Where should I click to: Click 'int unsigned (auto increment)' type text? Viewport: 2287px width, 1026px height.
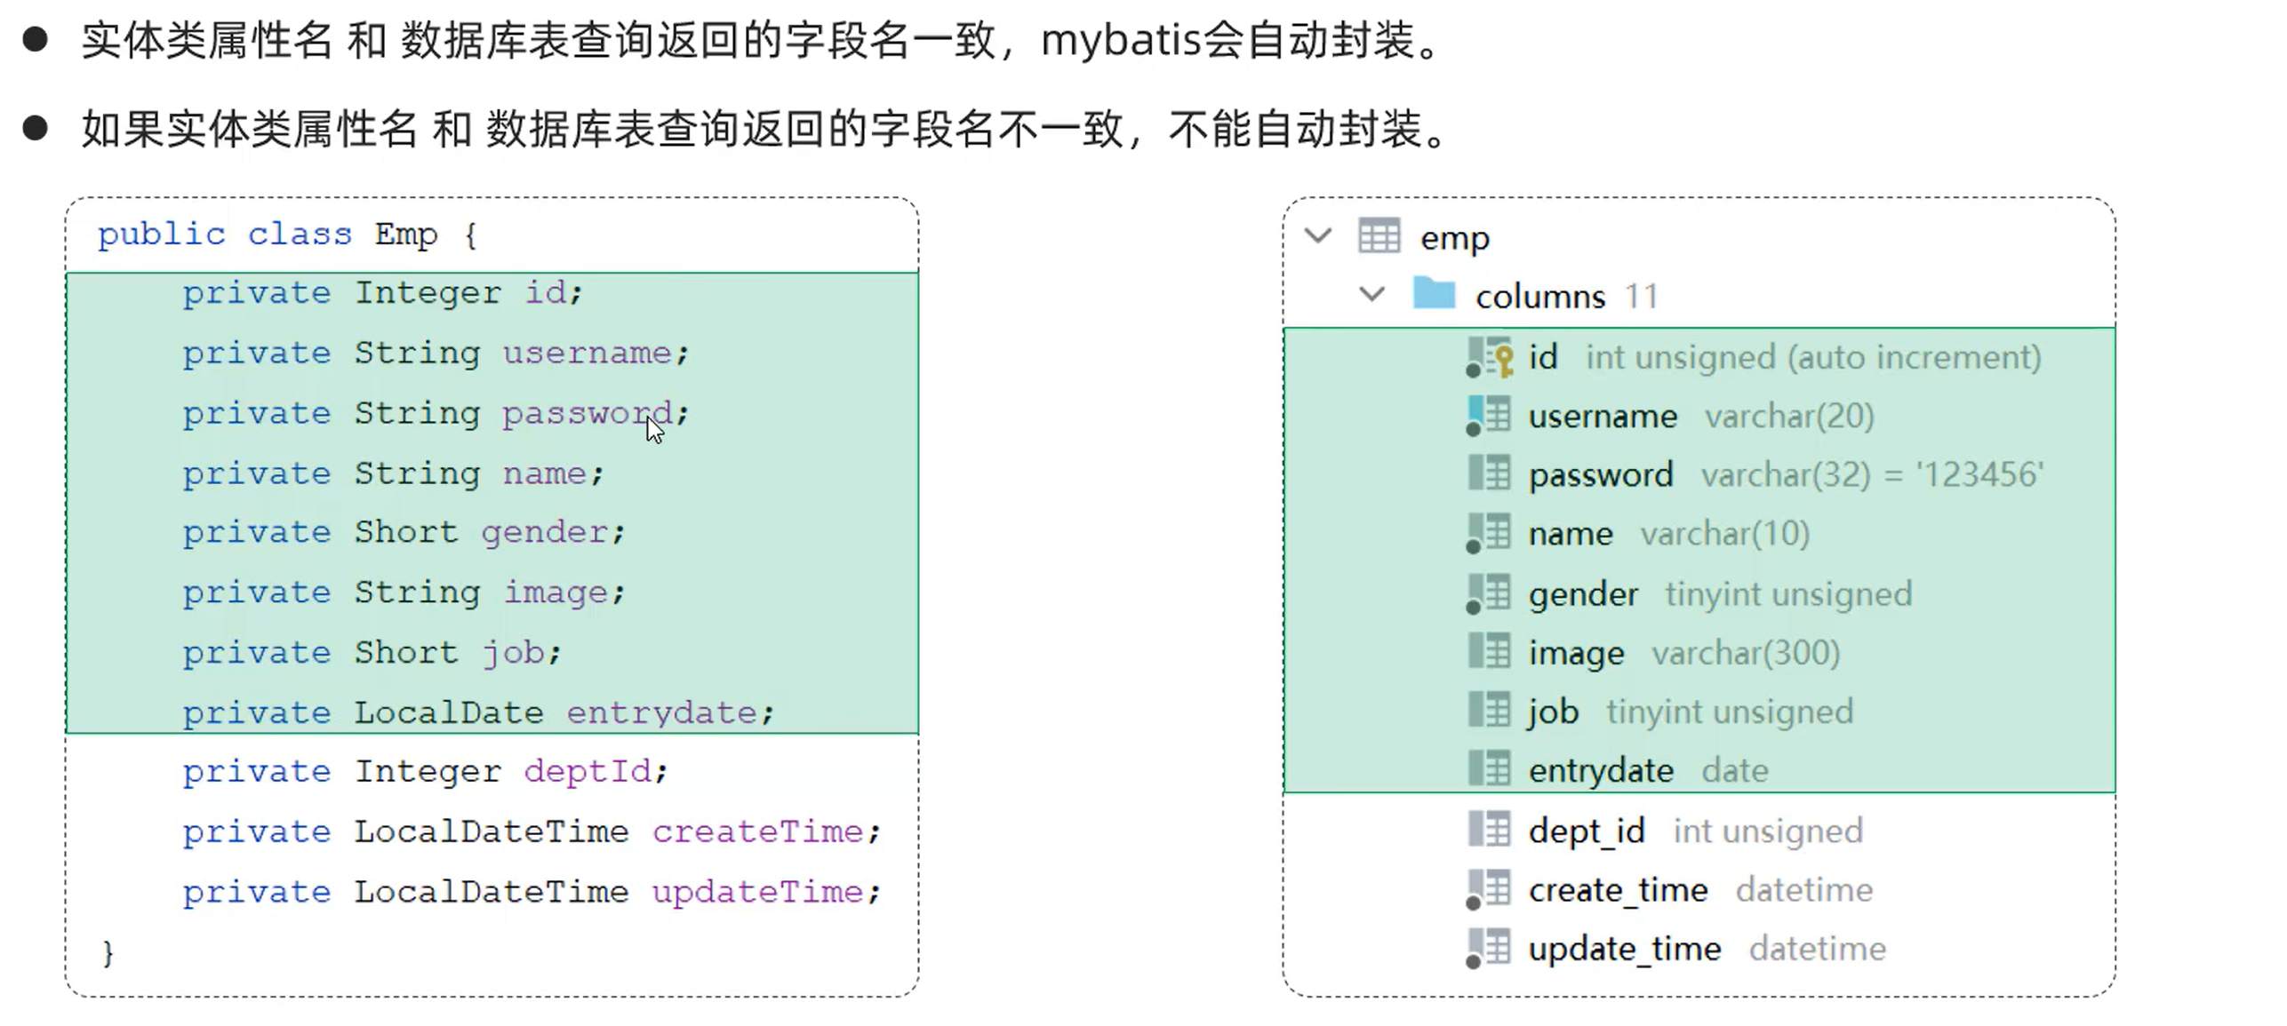(x=1813, y=357)
